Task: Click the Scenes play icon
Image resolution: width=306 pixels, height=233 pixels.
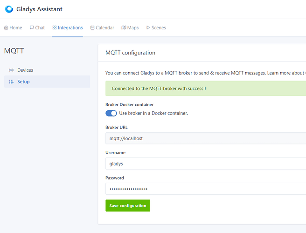Action: [x=148, y=27]
